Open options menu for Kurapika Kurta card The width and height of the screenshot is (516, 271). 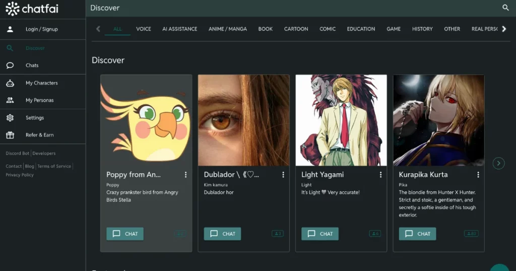point(478,175)
